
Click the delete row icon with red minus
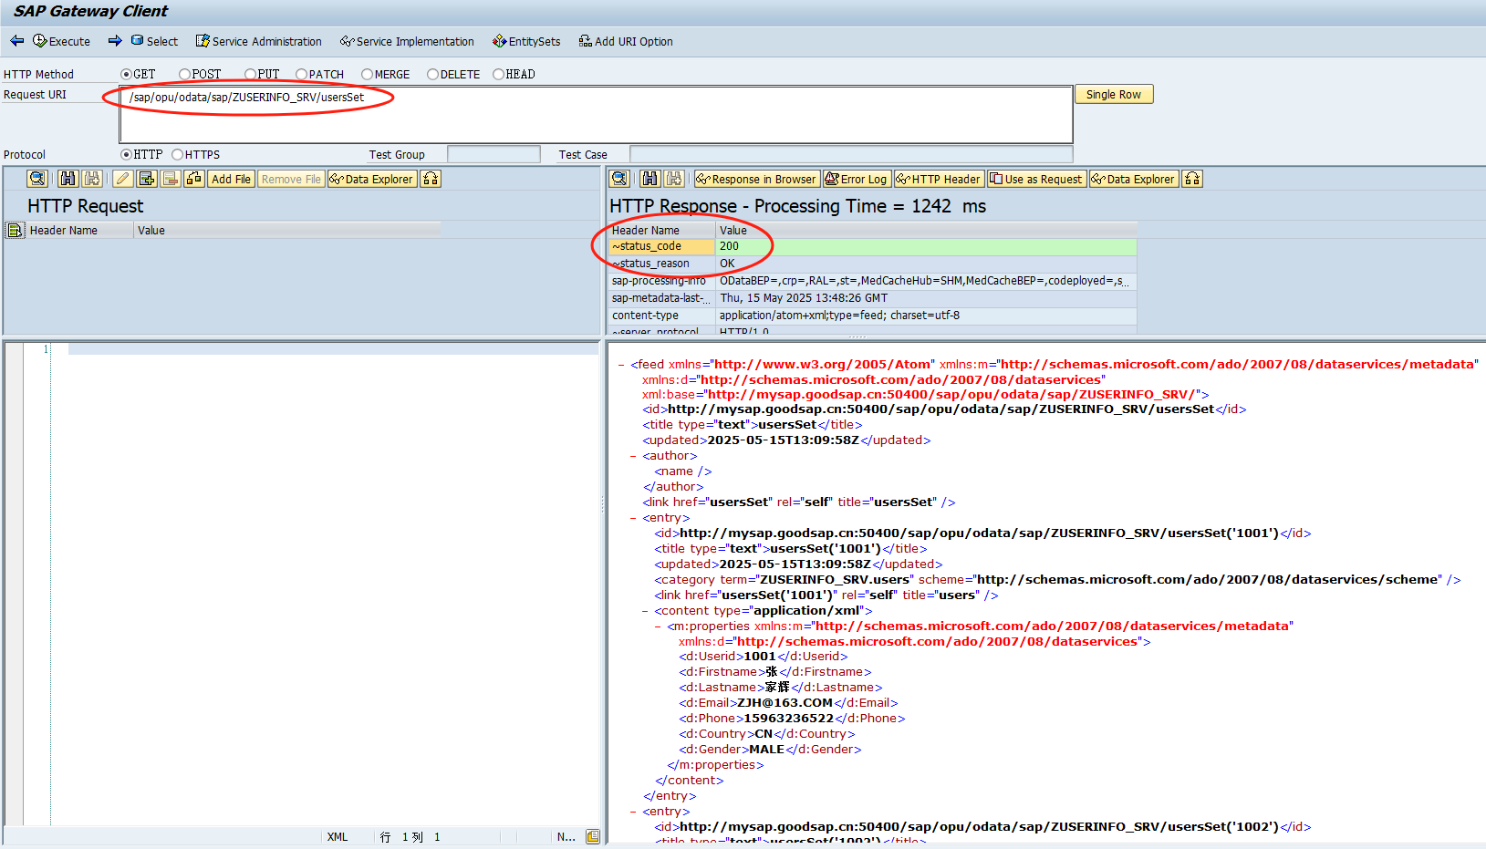(171, 179)
